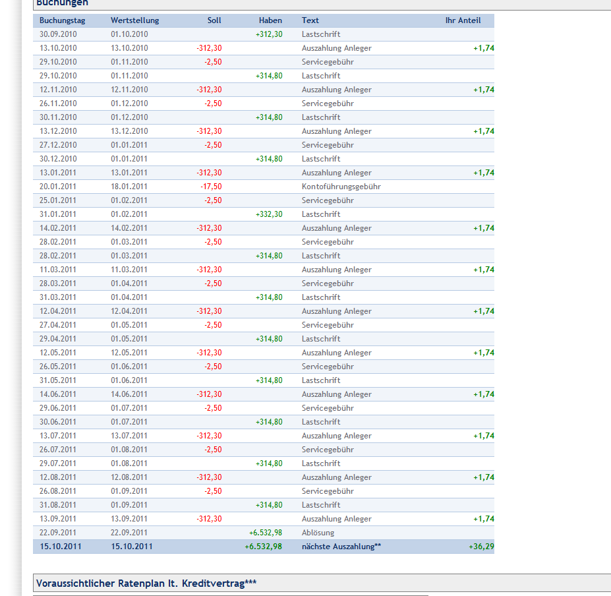Select the +312,30 Lastschrift amount
Screen dimensions: 611x596
(x=269, y=34)
